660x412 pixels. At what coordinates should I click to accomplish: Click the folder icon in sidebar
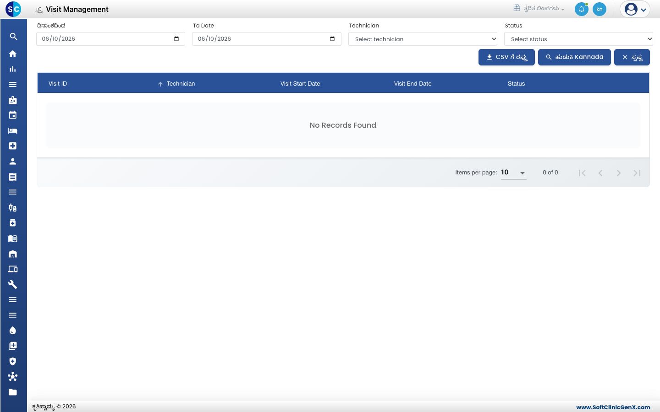pyautogui.click(x=13, y=392)
